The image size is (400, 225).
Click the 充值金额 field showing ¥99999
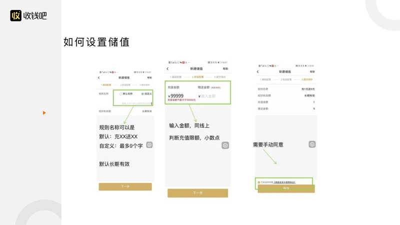point(176,96)
